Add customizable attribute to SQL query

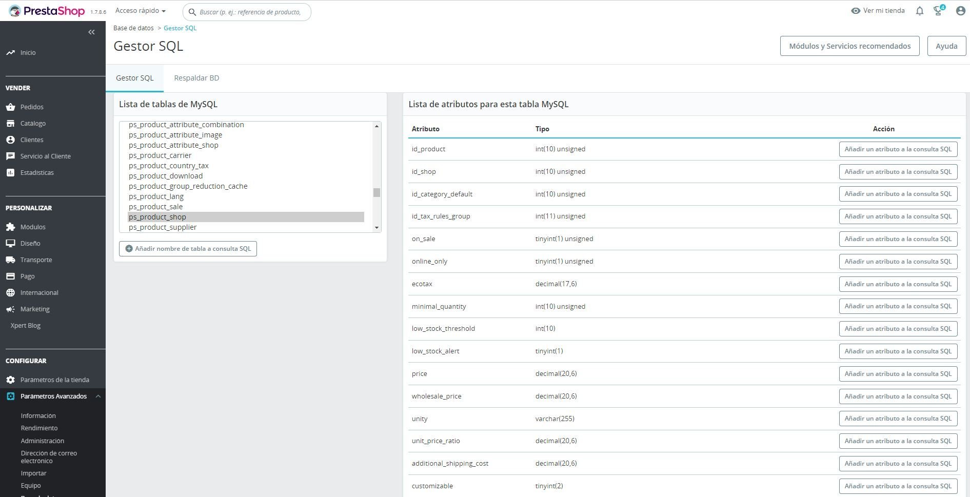tap(898, 486)
